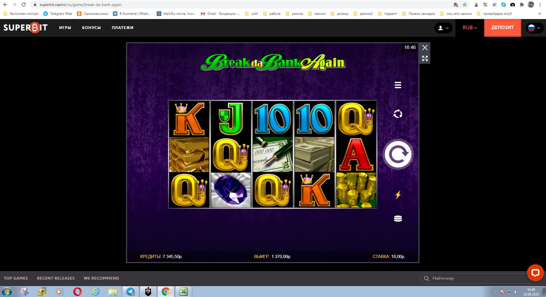The height and width of the screenshot is (297, 546).
Task: Open the Mail.Ru bookmark
Action: coord(176,14)
